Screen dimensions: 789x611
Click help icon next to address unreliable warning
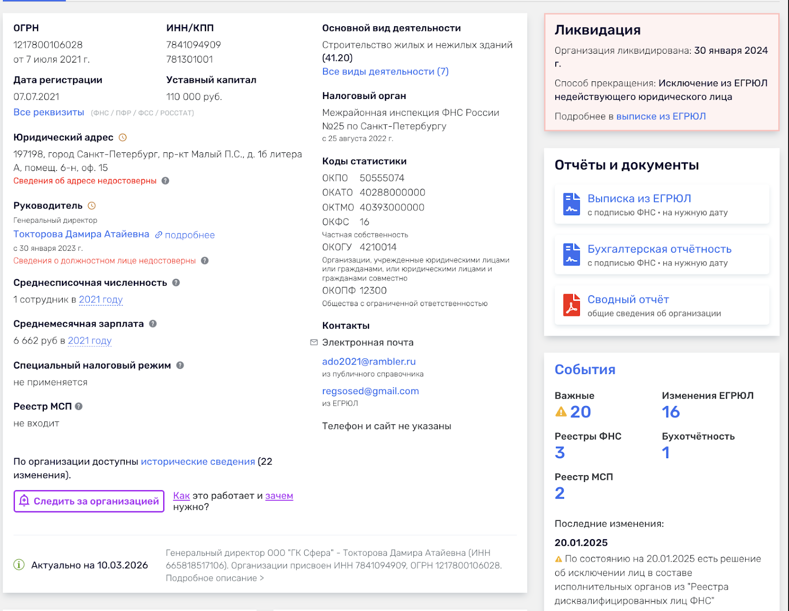(x=166, y=181)
